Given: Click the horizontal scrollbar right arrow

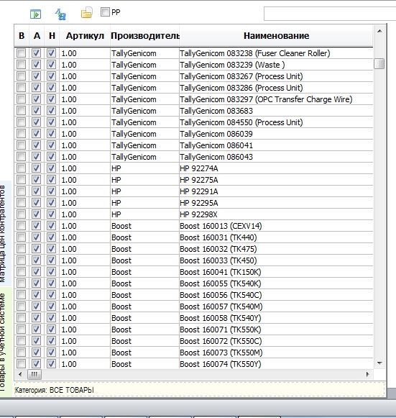Looking at the screenshot, I should (x=368, y=374).
